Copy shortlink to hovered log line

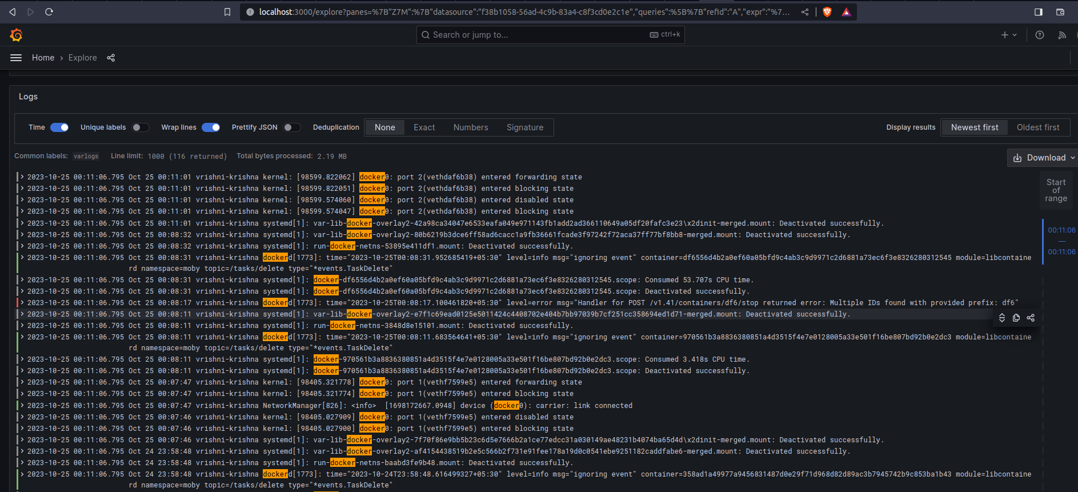point(1031,318)
